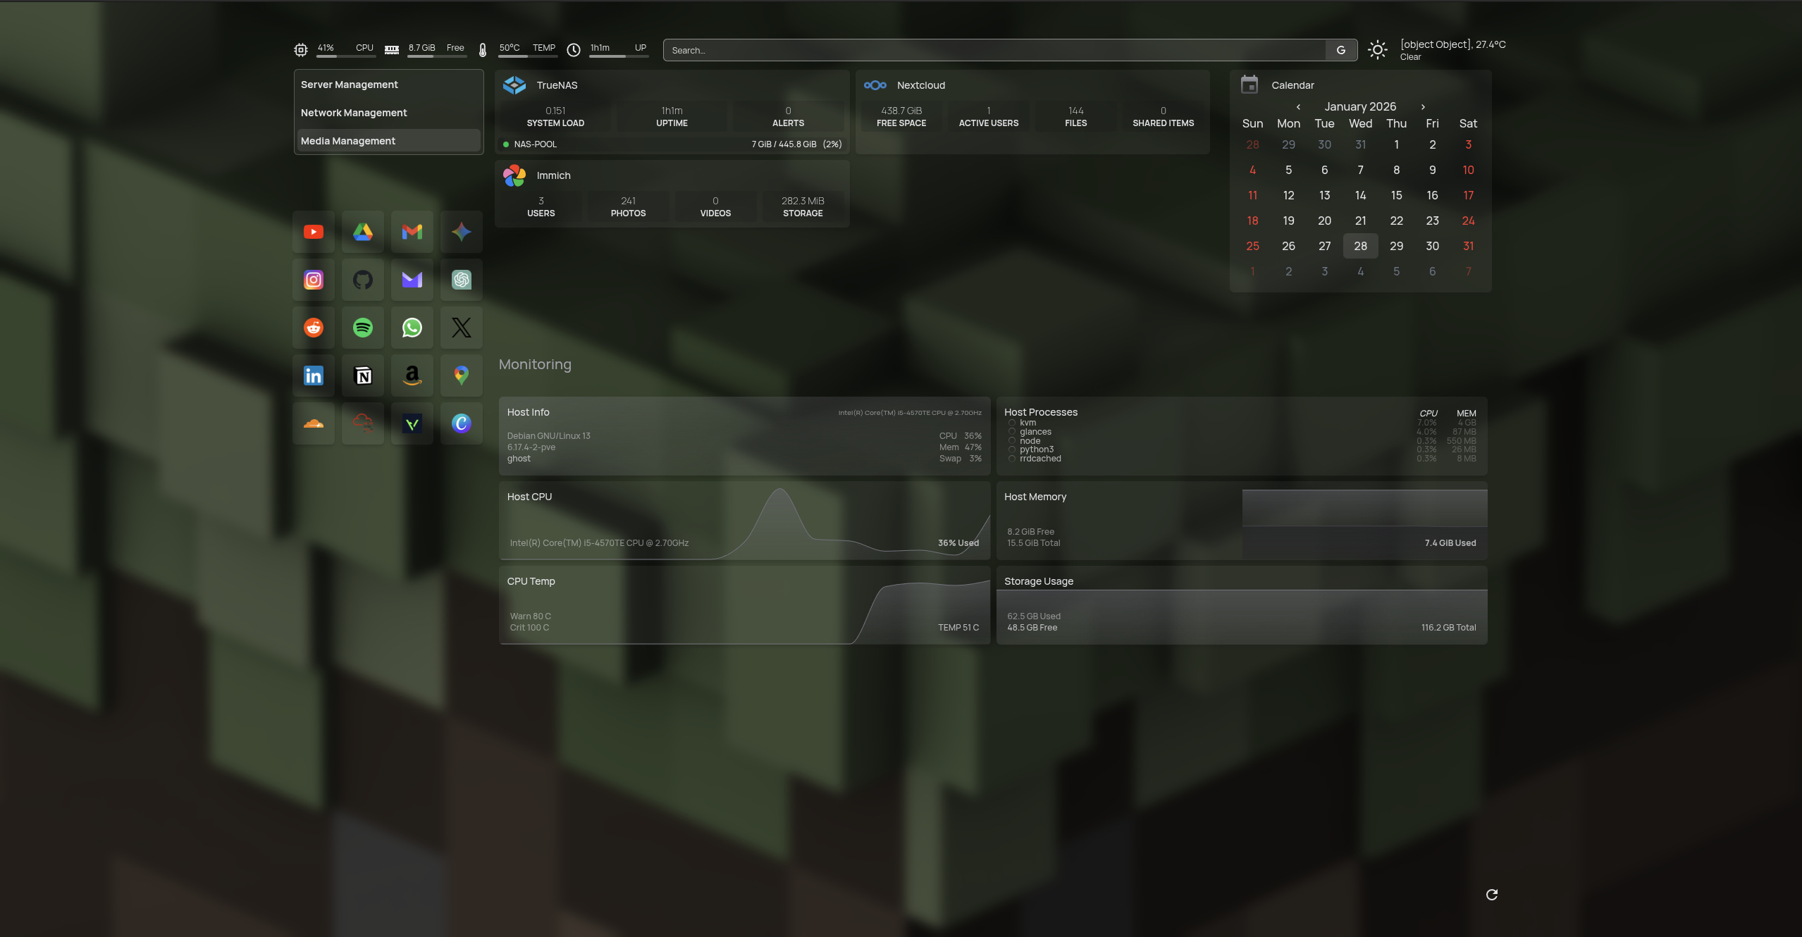This screenshot has width=1802, height=937.
Task: Collapse the Monitoring section heading
Action: 535,364
